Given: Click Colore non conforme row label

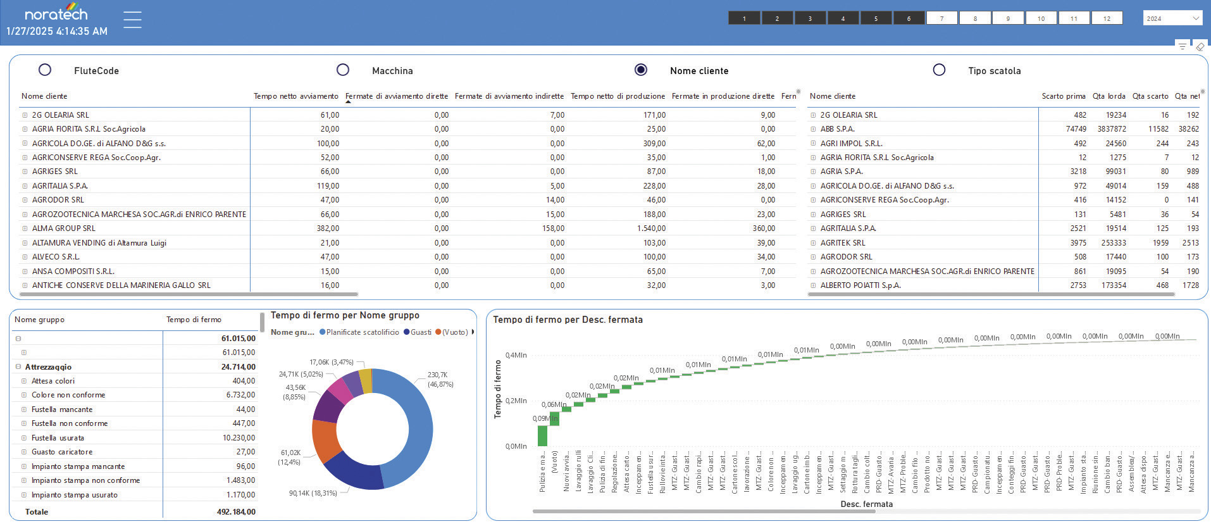Looking at the screenshot, I should coord(68,395).
